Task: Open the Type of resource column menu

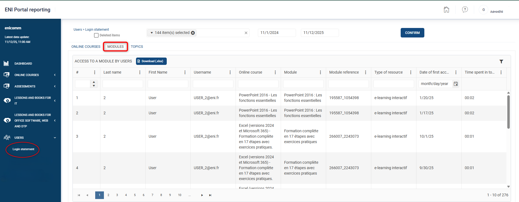Action: pyautogui.click(x=411, y=72)
